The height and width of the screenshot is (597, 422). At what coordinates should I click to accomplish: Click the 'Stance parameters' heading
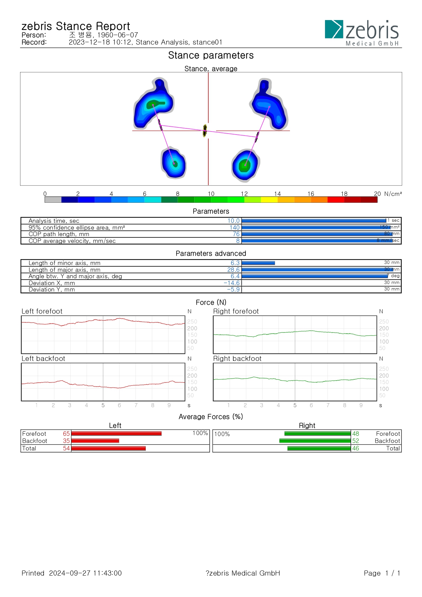point(211,55)
